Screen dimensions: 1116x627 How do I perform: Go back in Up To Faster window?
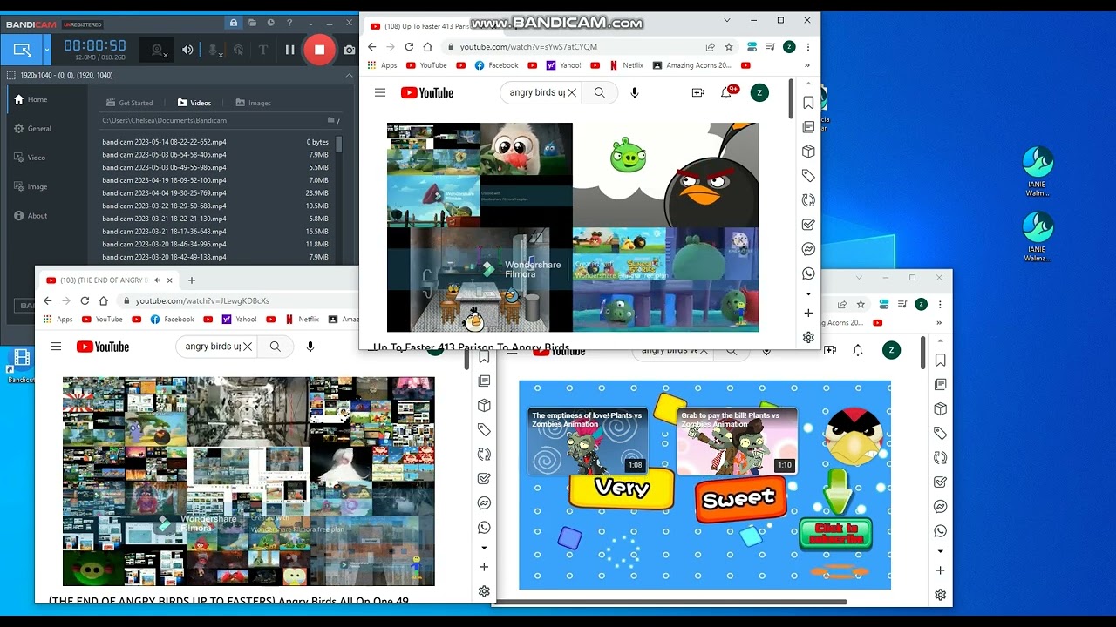point(372,47)
